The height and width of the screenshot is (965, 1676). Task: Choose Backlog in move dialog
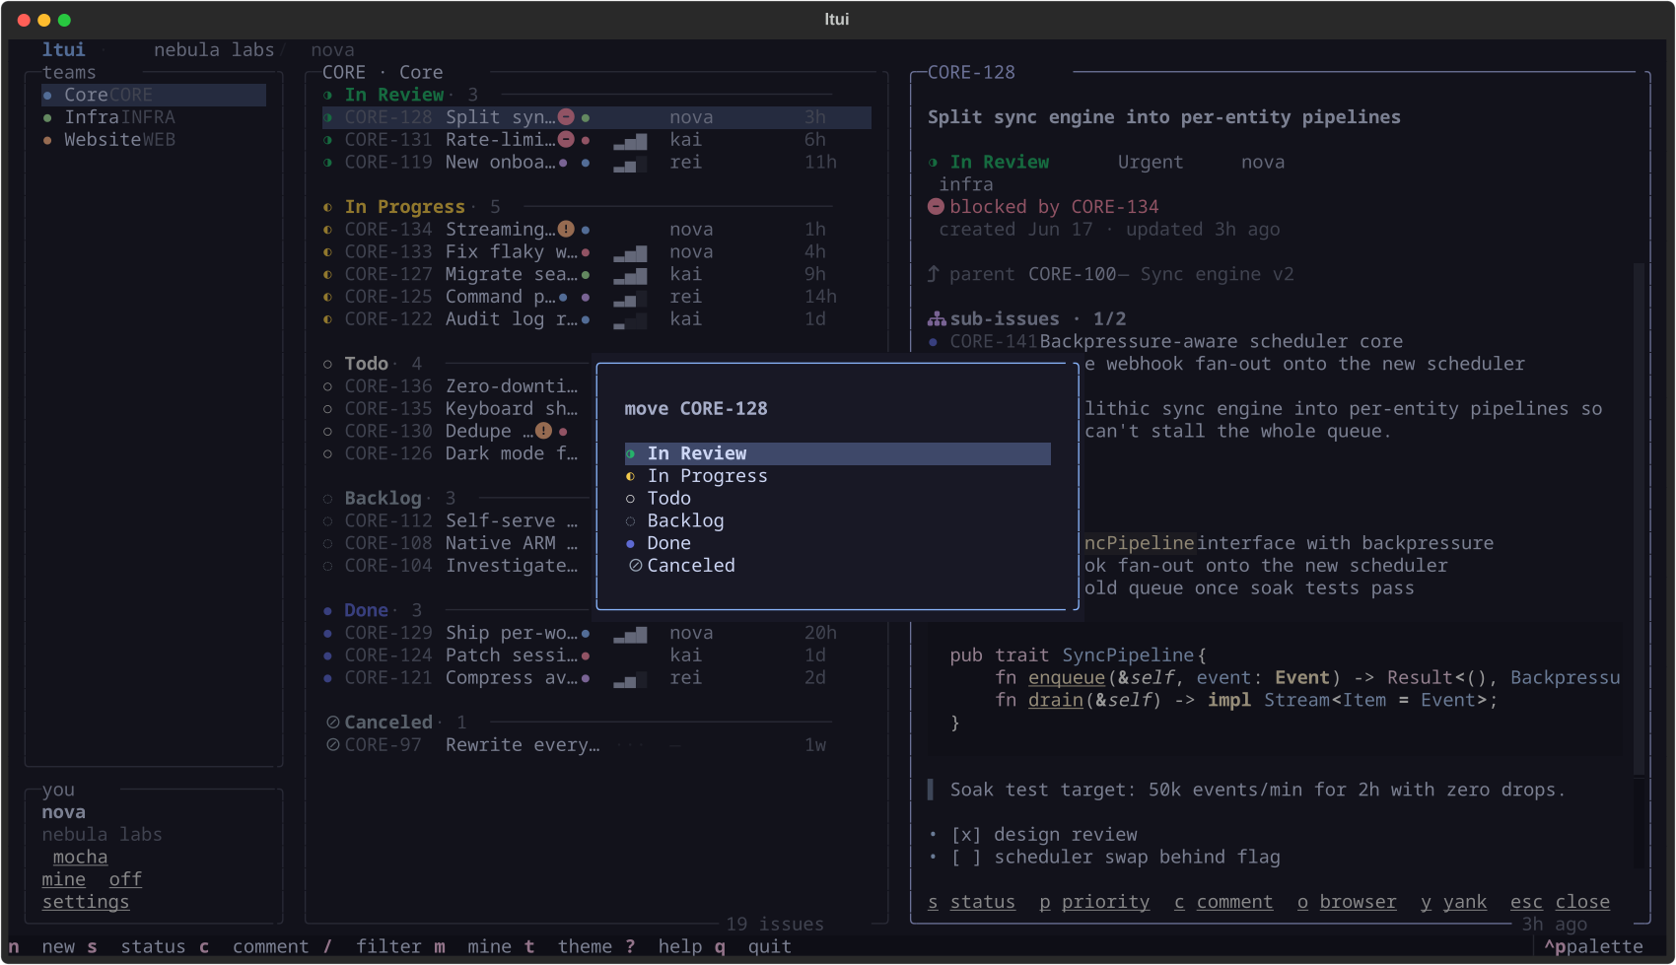click(x=837, y=520)
